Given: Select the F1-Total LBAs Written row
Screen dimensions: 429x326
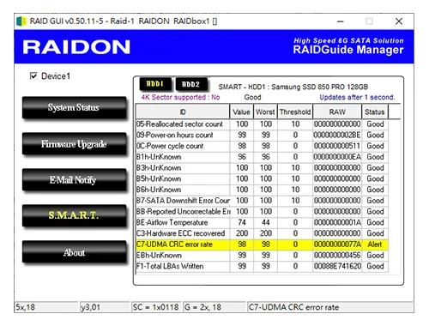Looking at the screenshot, I should (262, 266).
